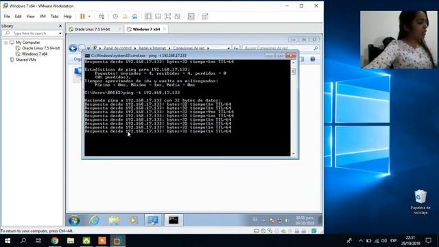Viewport: 439px width, 247px height.
Task: Select My Computer in library
Action: pos(27,43)
